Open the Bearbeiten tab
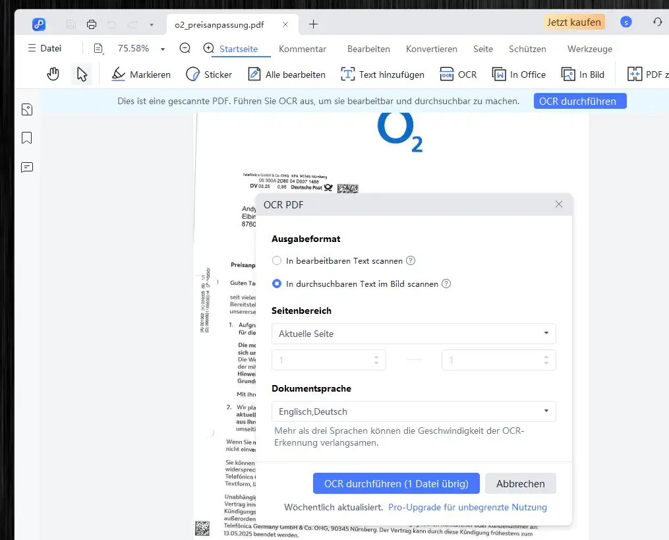 coord(368,49)
